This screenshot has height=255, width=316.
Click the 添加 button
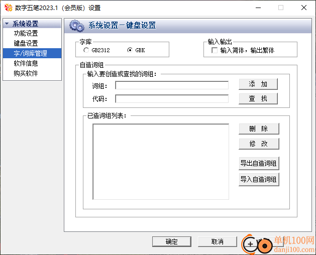click(x=258, y=84)
